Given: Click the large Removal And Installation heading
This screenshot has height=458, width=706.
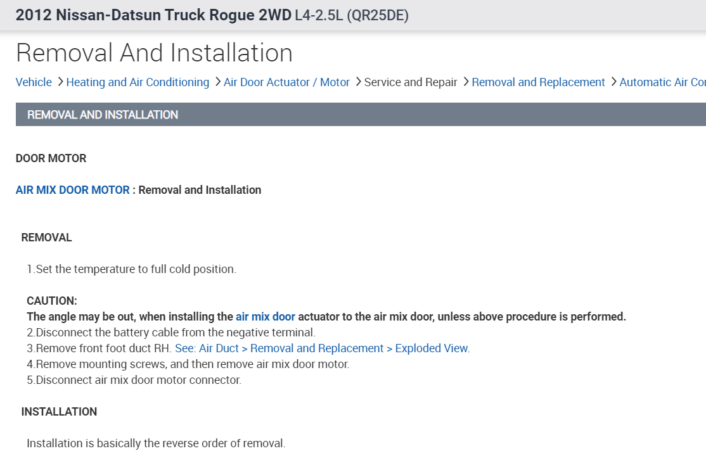Looking at the screenshot, I should point(154,53).
